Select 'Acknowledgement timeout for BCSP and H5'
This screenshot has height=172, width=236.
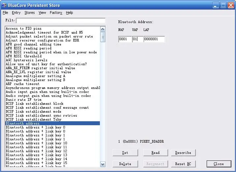pyautogui.click(x=52, y=32)
